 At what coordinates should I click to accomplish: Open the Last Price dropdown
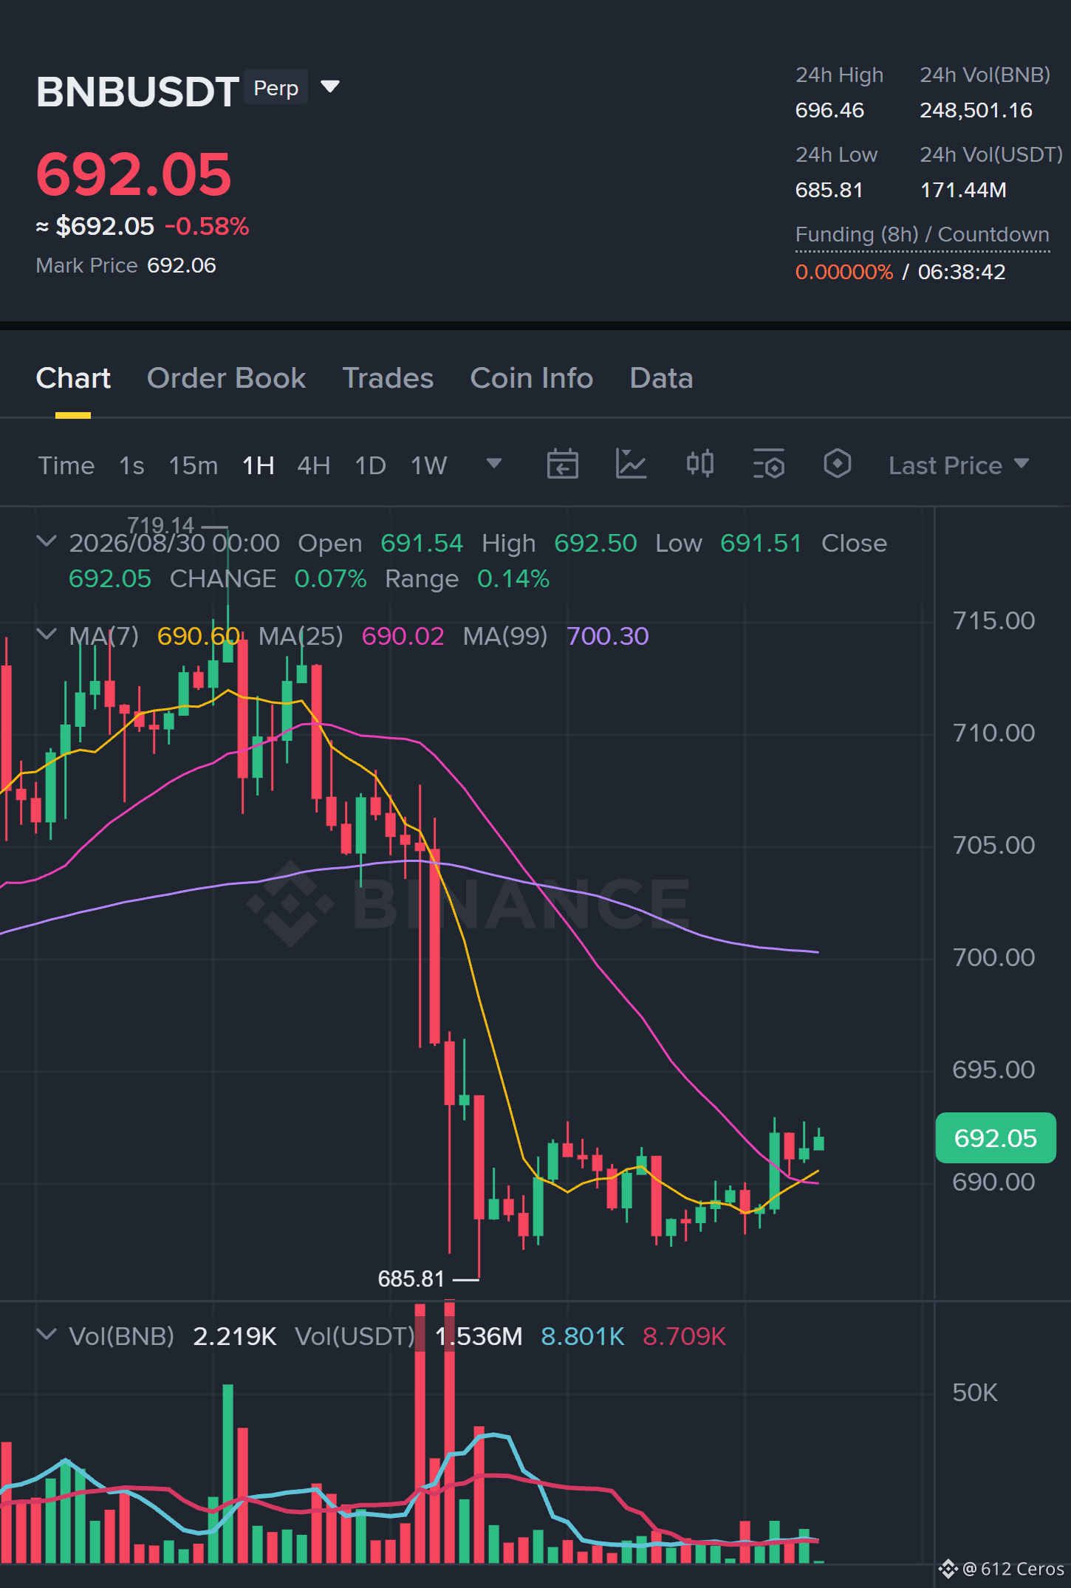pyautogui.click(x=959, y=465)
